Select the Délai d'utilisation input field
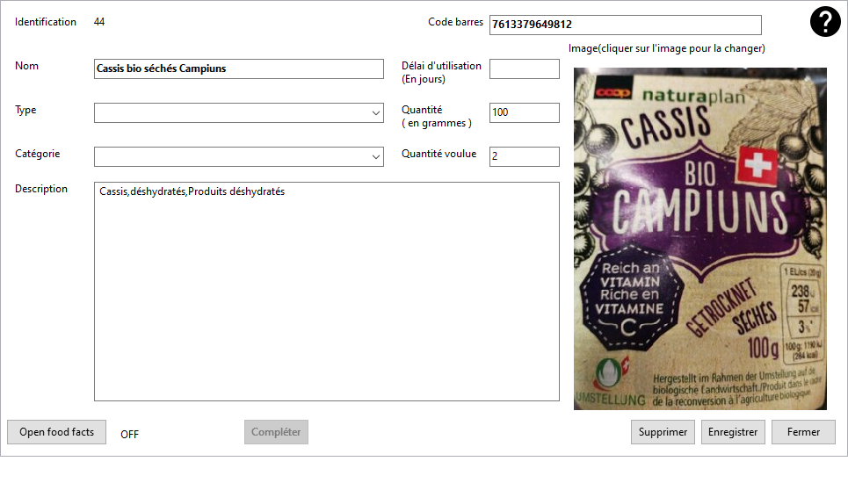 [524, 68]
